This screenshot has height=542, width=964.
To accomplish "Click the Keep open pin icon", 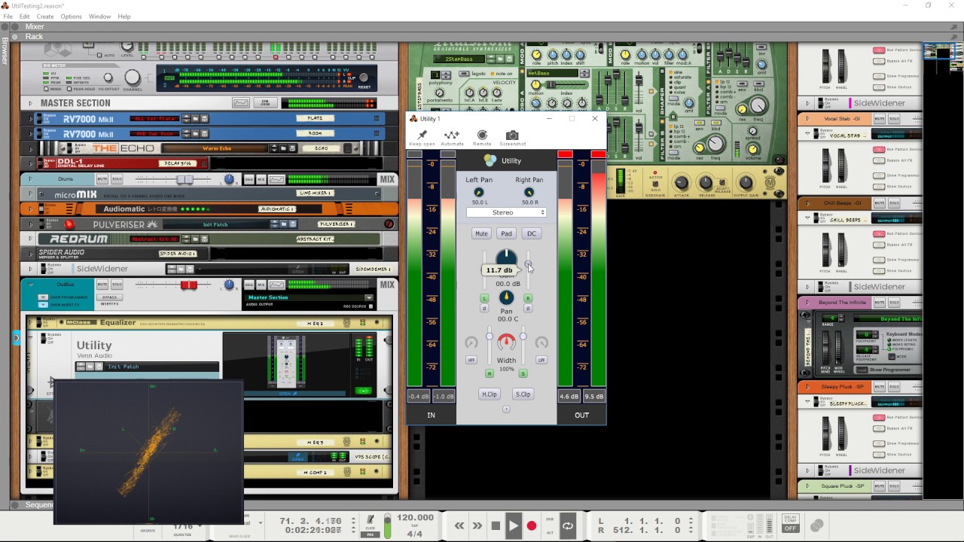I will coord(422,135).
